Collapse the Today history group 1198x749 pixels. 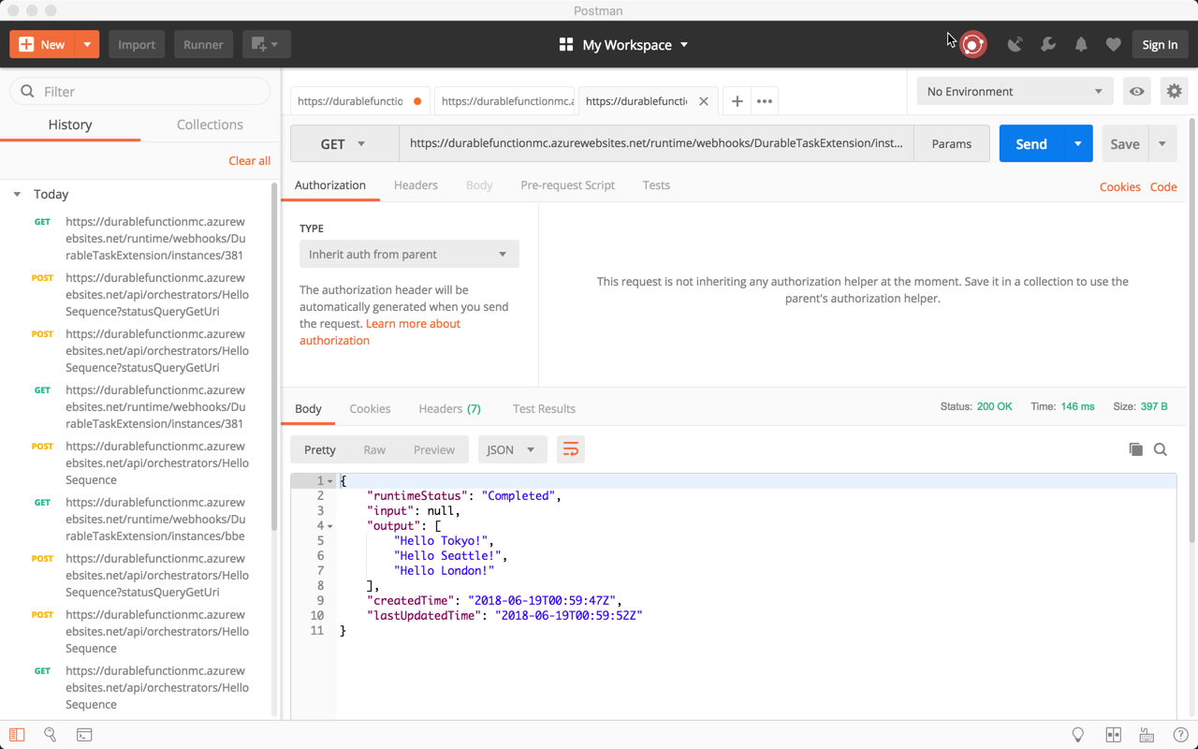(x=17, y=194)
